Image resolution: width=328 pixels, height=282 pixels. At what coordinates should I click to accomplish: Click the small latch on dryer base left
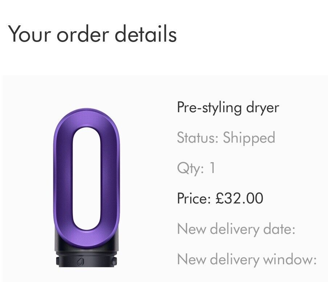point(58,261)
